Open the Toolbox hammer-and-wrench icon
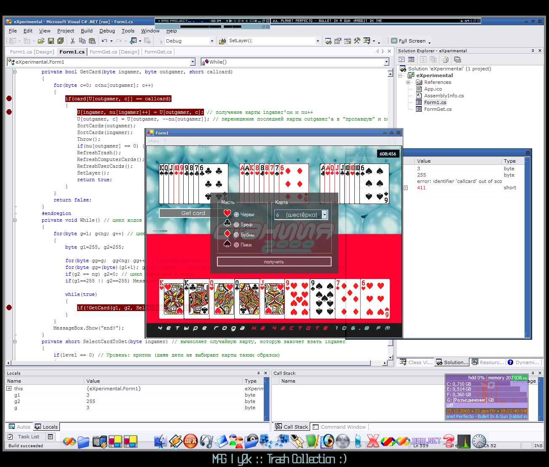 (357, 41)
